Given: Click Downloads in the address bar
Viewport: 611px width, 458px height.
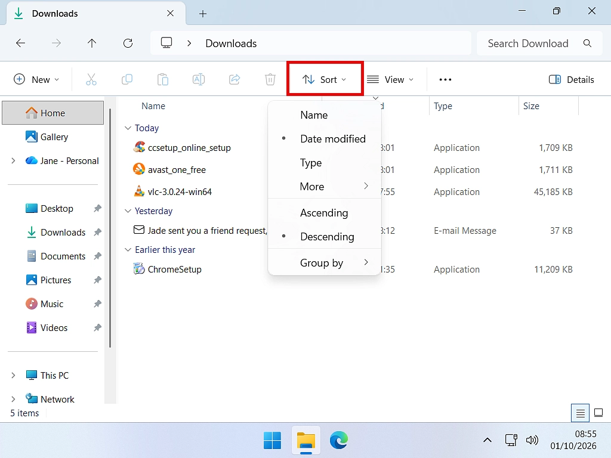Looking at the screenshot, I should pos(231,43).
